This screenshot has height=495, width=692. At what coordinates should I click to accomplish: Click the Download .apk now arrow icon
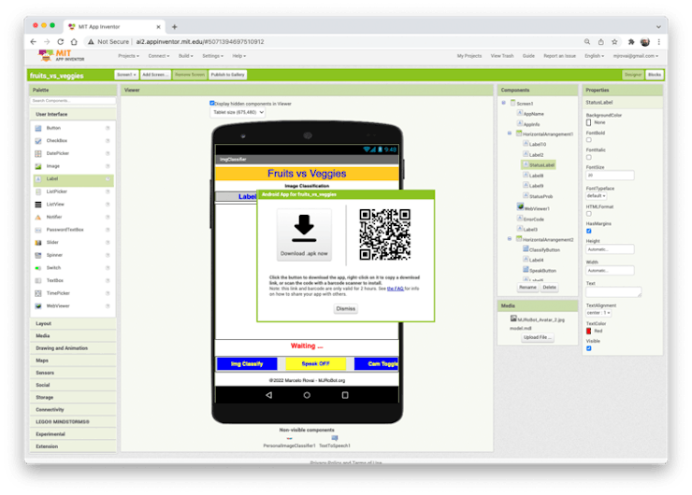coord(304,228)
